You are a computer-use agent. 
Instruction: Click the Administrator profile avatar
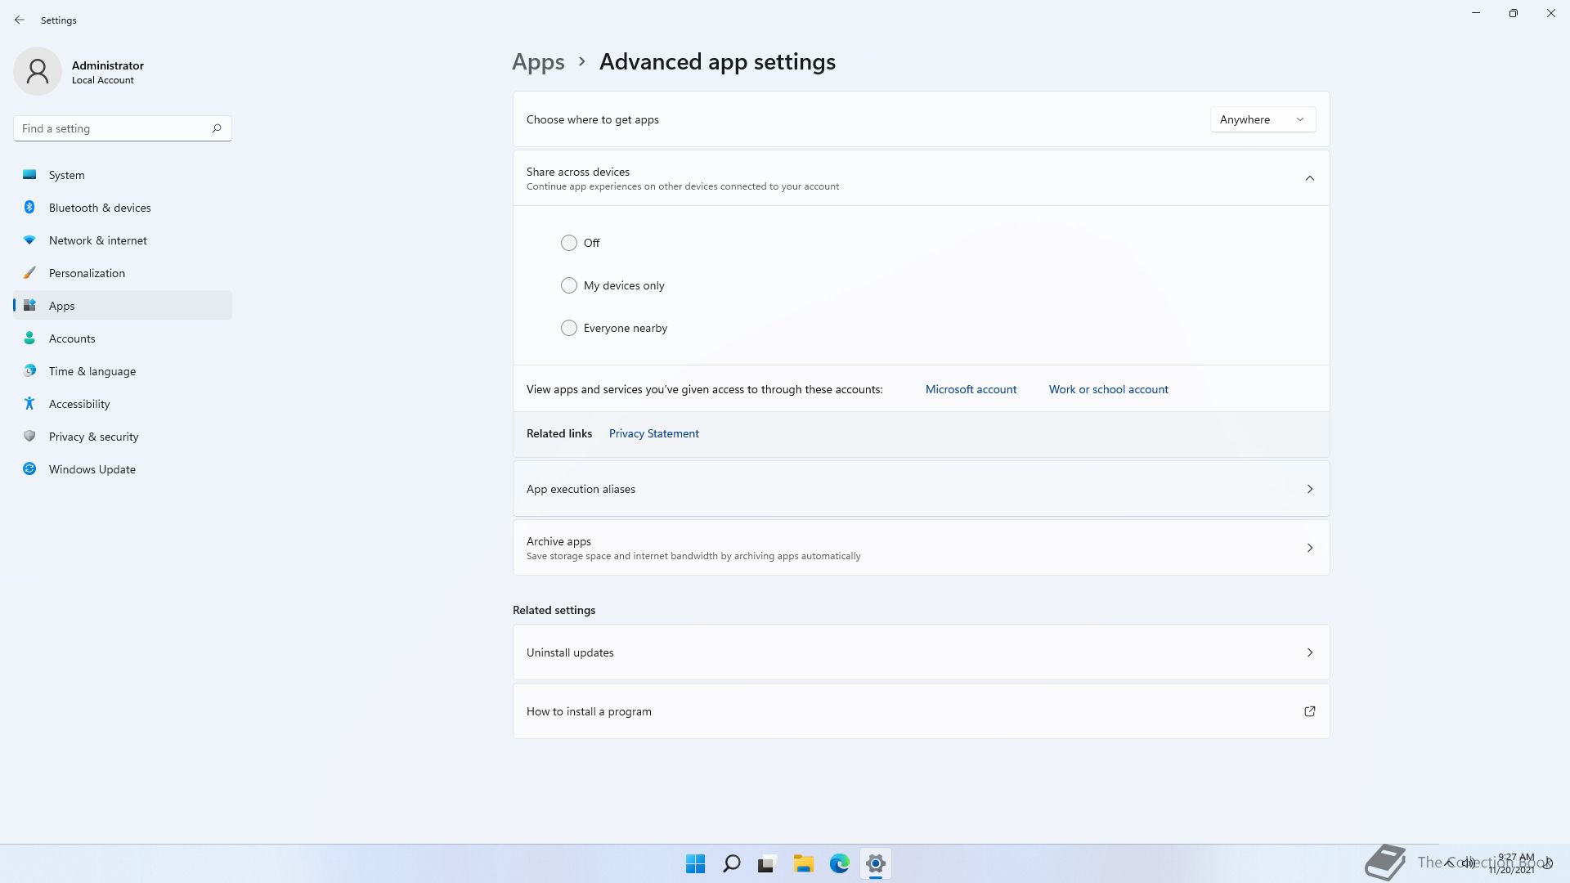point(38,71)
